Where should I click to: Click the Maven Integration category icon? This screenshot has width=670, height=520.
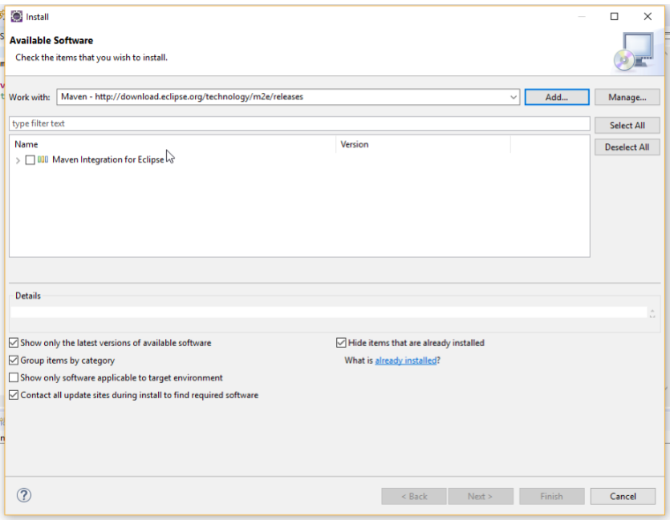click(43, 159)
